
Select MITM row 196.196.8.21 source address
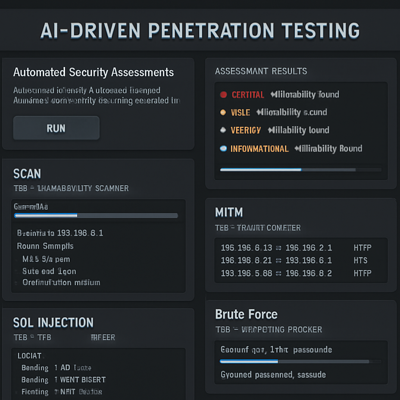(x=246, y=261)
